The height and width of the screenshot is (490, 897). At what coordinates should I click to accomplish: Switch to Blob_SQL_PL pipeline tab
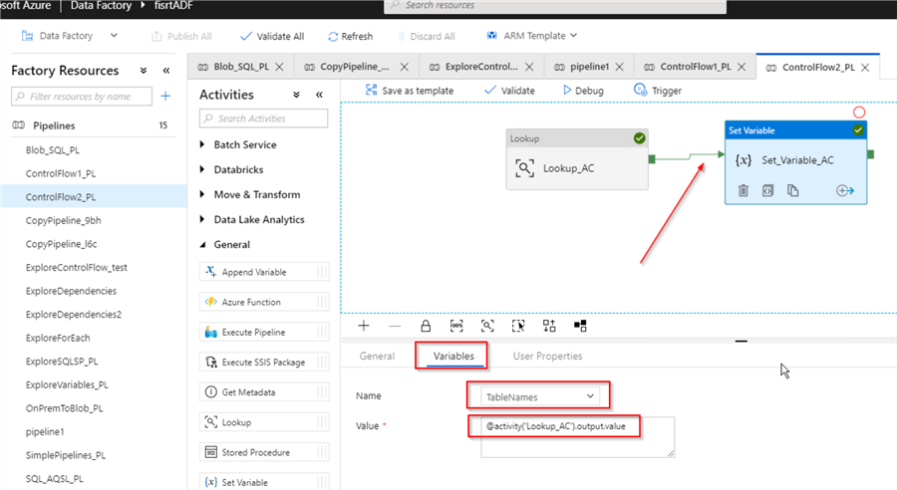click(x=241, y=67)
